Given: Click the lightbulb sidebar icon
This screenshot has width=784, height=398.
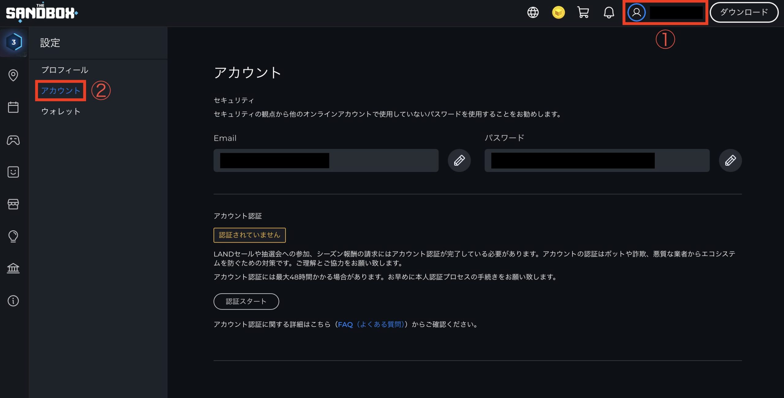Looking at the screenshot, I should pyautogui.click(x=13, y=236).
